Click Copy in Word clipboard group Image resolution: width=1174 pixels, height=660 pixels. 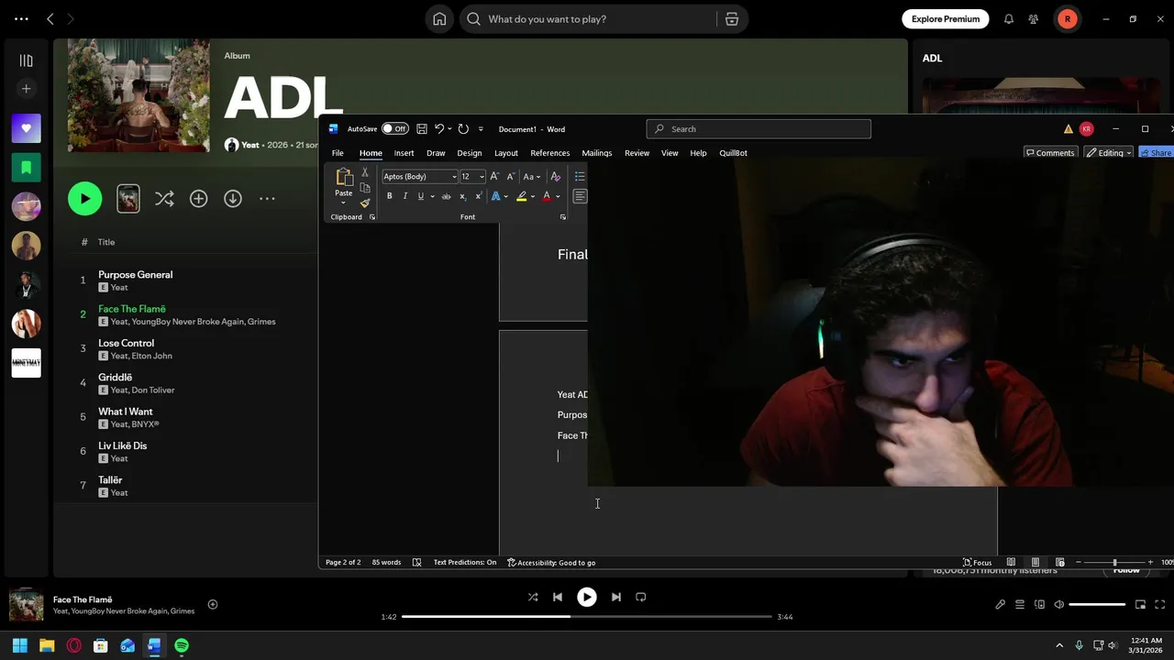[x=365, y=188]
